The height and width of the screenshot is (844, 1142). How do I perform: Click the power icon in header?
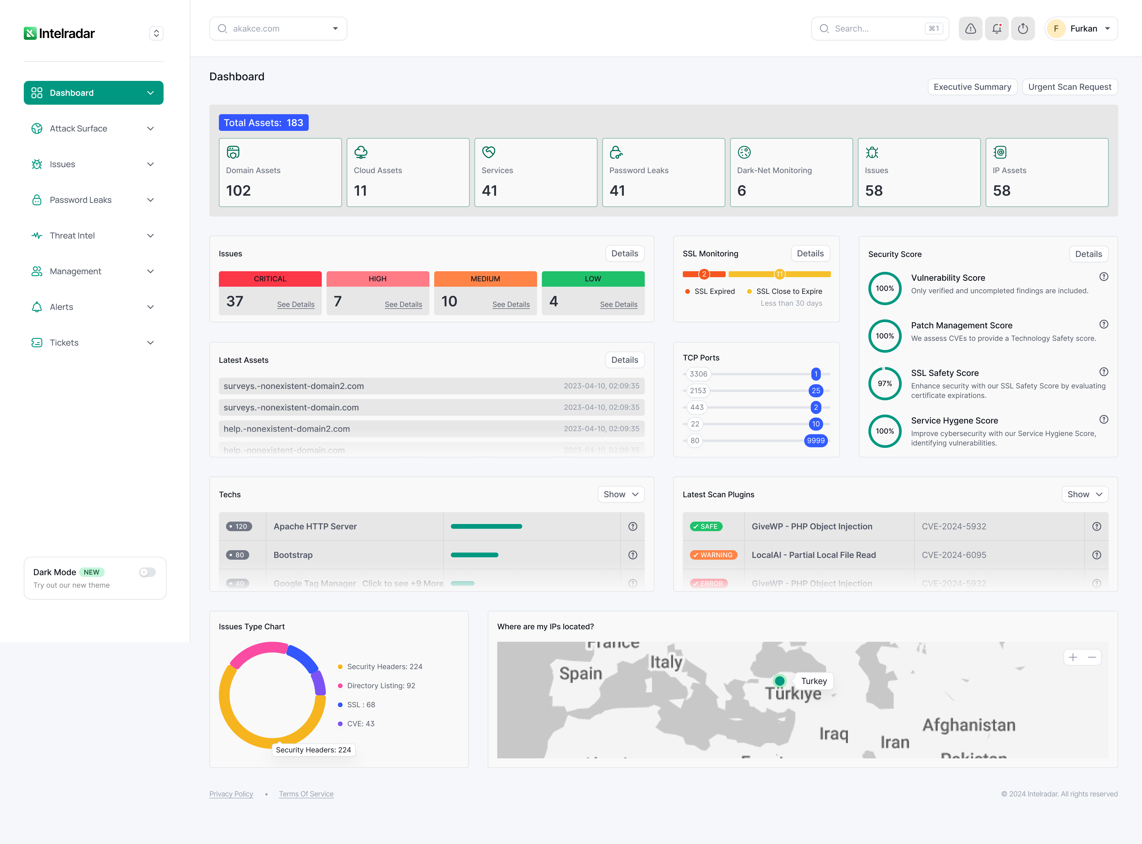pos(1022,29)
